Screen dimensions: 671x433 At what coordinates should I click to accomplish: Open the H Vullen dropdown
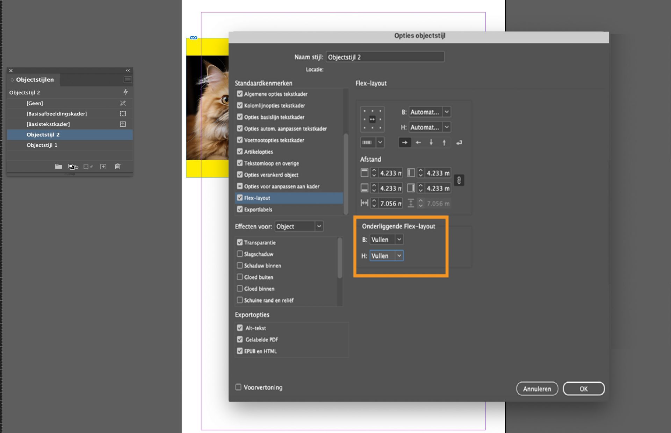coord(399,256)
